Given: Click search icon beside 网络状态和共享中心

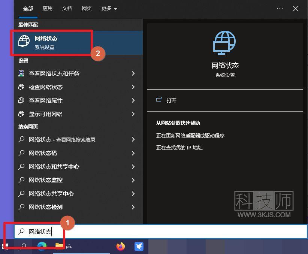Looking at the screenshot, I should coord(21,166).
